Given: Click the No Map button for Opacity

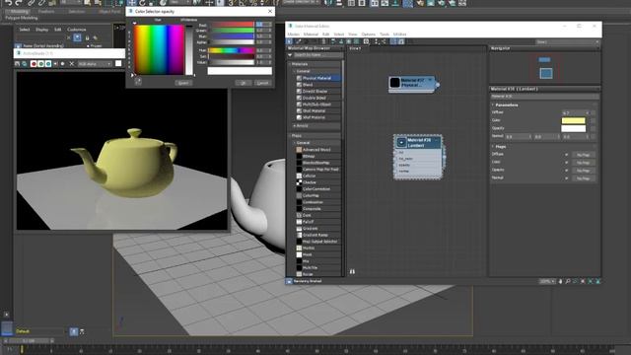Looking at the screenshot, I should tap(583, 171).
